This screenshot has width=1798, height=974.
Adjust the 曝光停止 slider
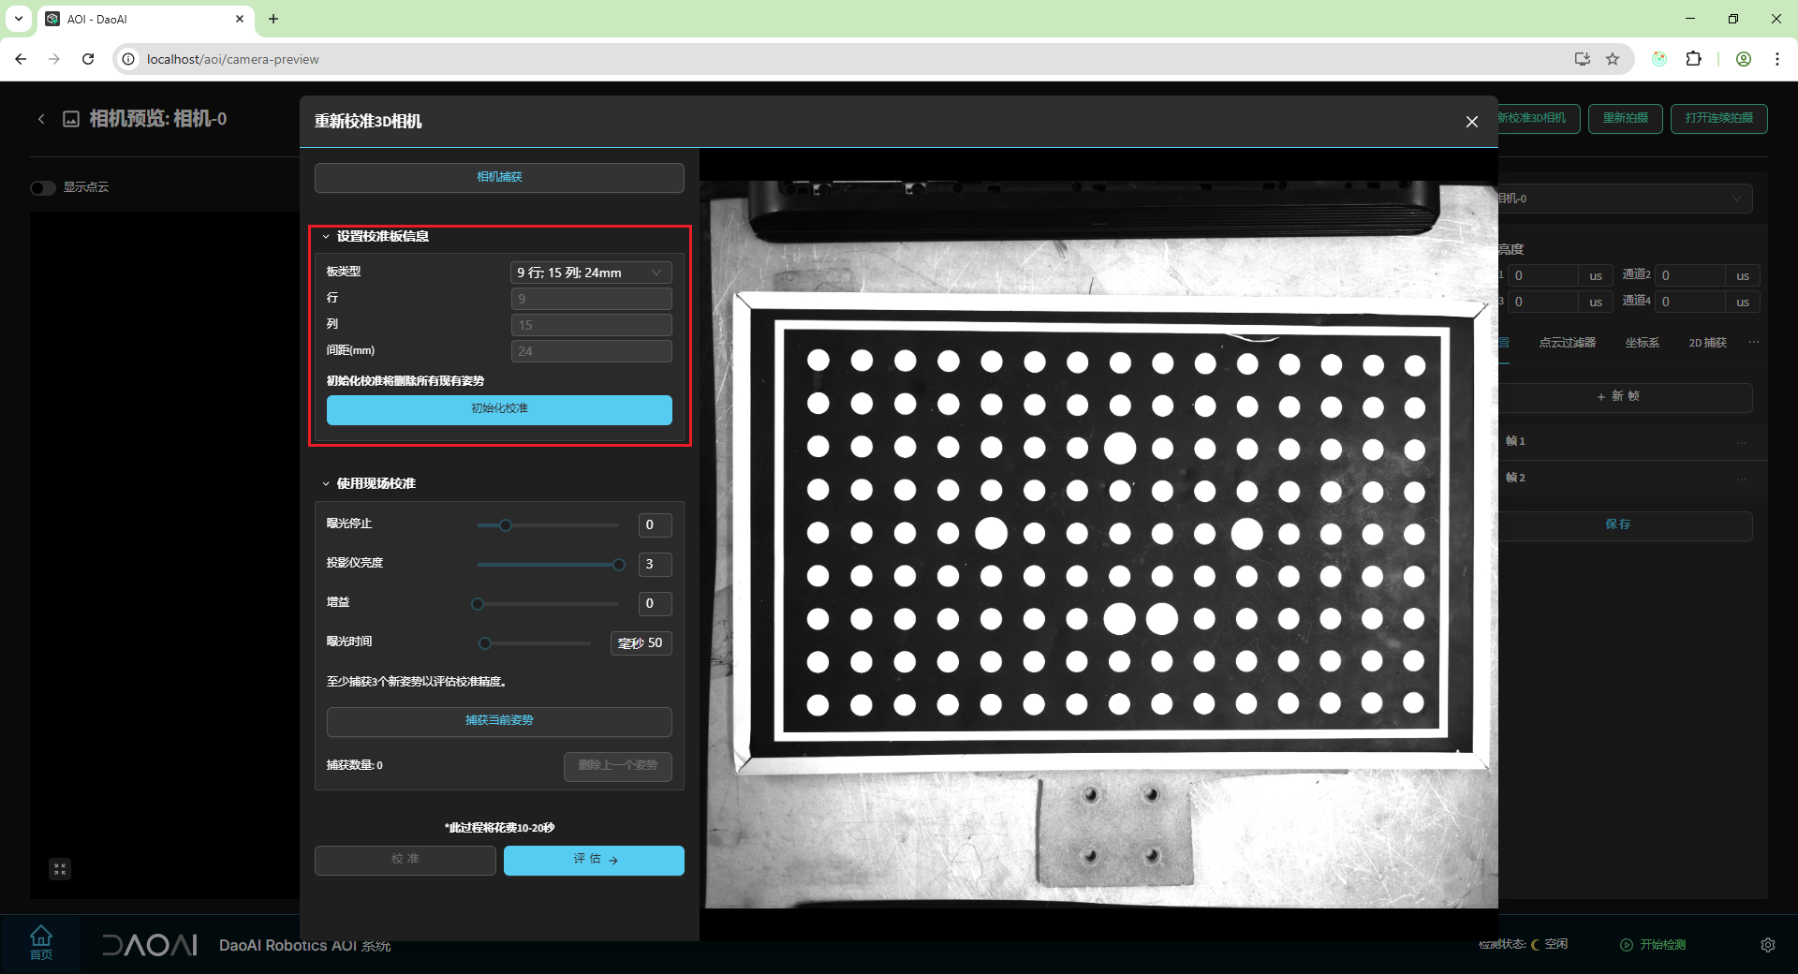(x=548, y=525)
